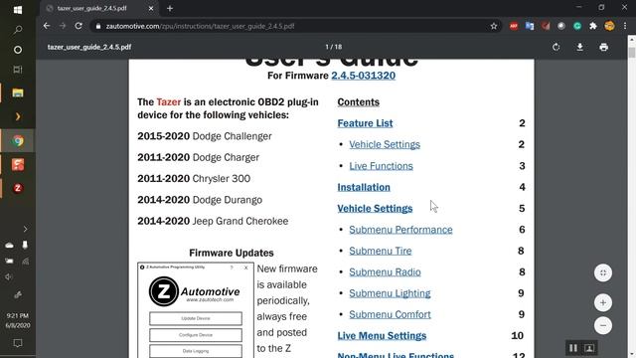
Task: Click the OneDrive cloud tray icon
Action: pyautogui.click(x=9, y=246)
